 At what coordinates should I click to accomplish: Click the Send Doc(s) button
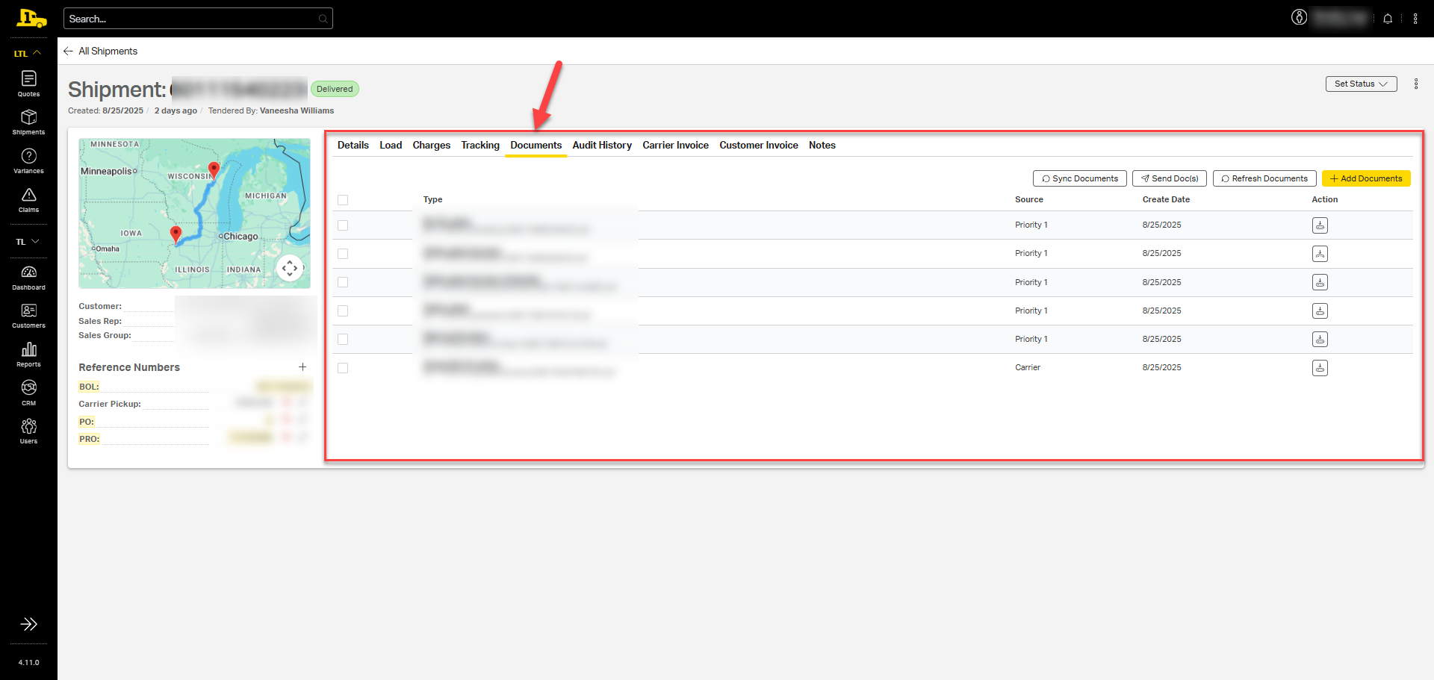pos(1170,178)
